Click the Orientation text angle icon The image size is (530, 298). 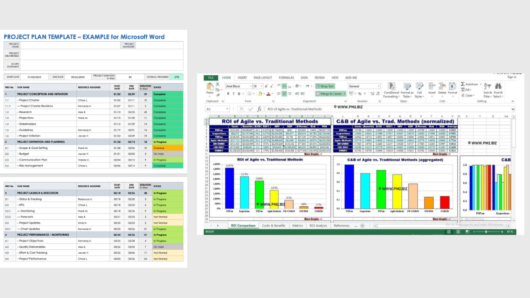click(297, 86)
